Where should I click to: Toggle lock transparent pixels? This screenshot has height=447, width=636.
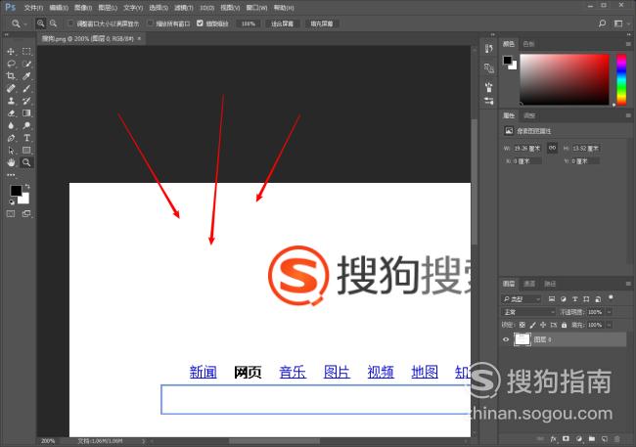coord(522,325)
